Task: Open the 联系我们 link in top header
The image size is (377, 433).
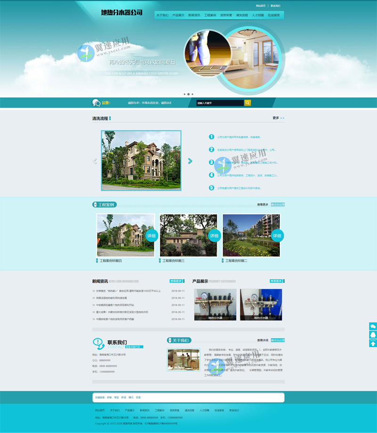Action: pyautogui.click(x=276, y=6)
